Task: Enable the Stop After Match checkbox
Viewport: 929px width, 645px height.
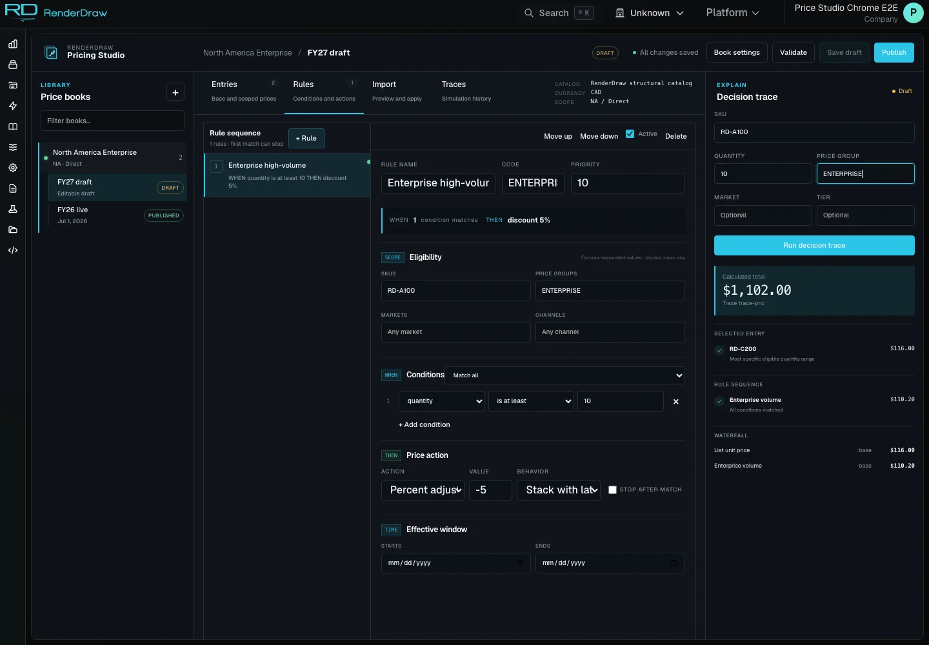Action: tap(613, 490)
